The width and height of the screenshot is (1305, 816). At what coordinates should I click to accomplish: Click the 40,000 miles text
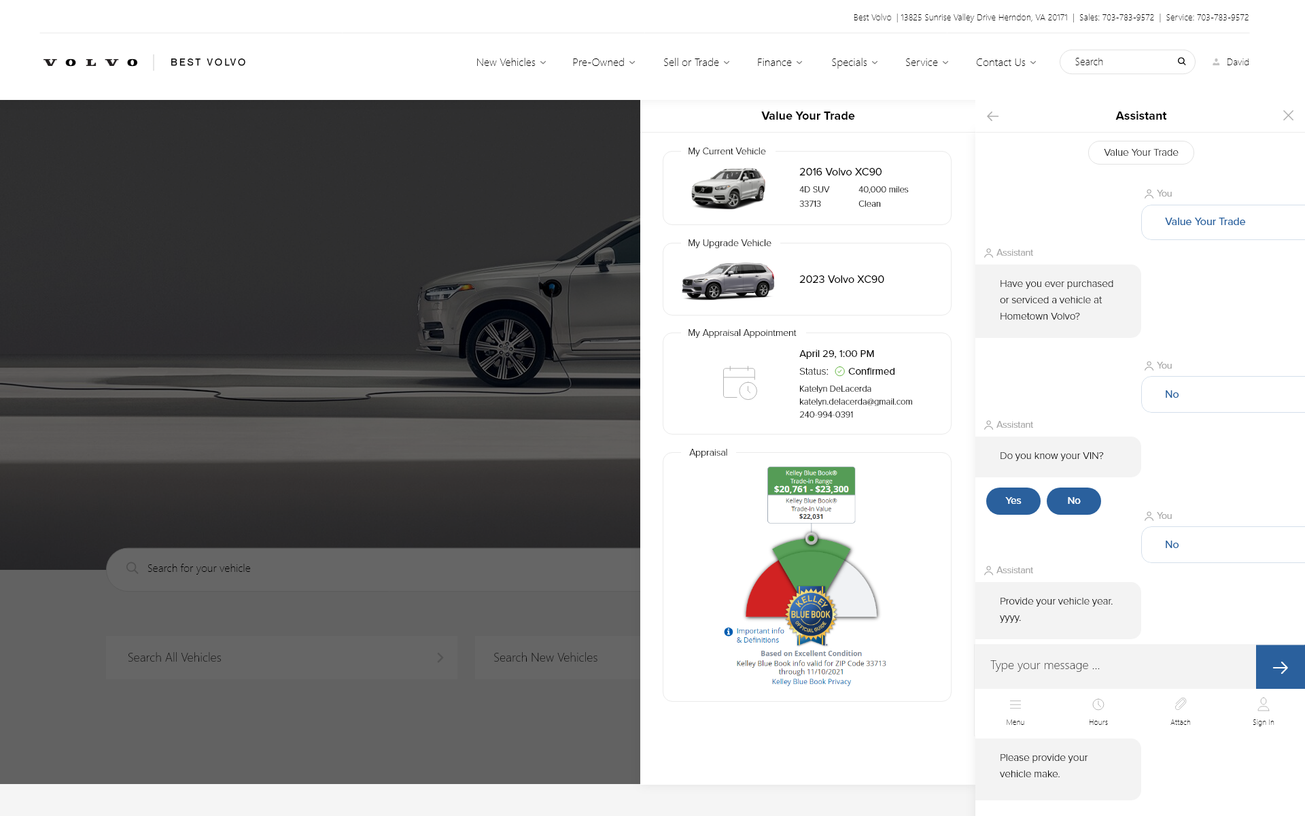click(883, 190)
